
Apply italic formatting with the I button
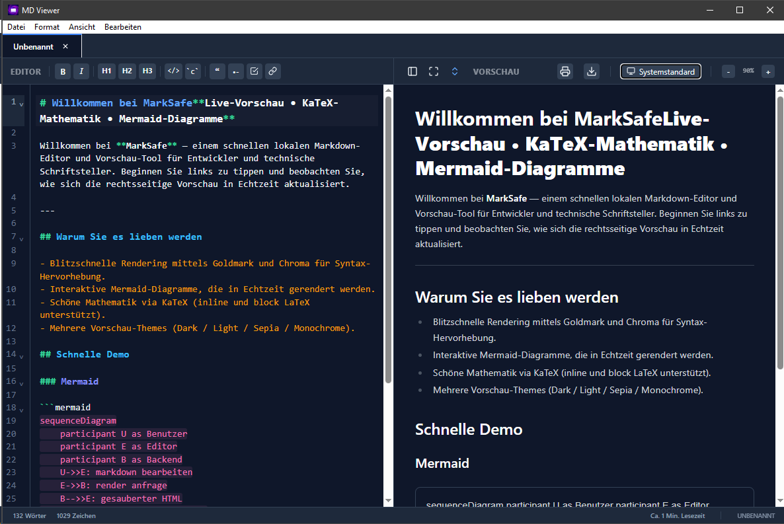click(x=81, y=71)
